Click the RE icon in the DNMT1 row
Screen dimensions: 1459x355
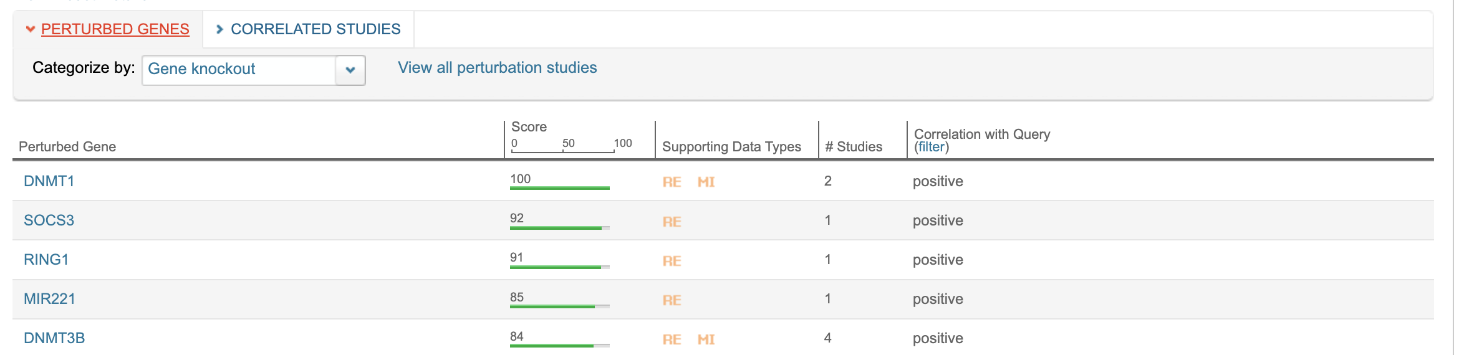point(672,182)
